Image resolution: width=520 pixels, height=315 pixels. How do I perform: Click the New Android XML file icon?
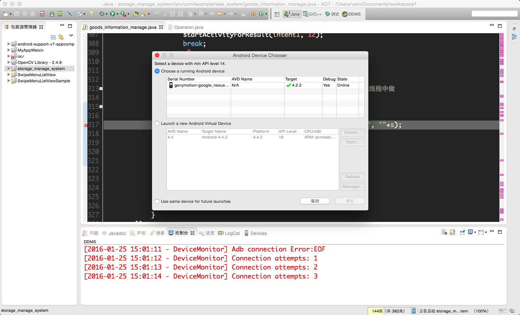click(92, 14)
